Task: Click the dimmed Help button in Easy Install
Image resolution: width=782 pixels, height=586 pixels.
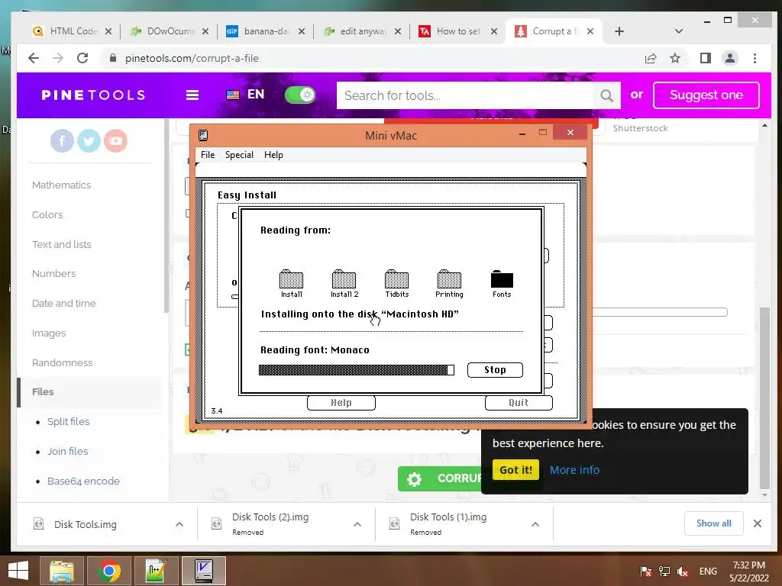Action: click(341, 403)
